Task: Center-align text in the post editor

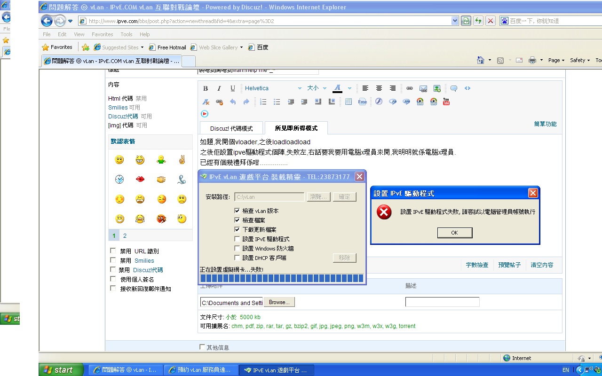Action: click(379, 88)
